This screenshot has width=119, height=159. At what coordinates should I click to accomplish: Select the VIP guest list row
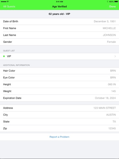click(59, 56)
